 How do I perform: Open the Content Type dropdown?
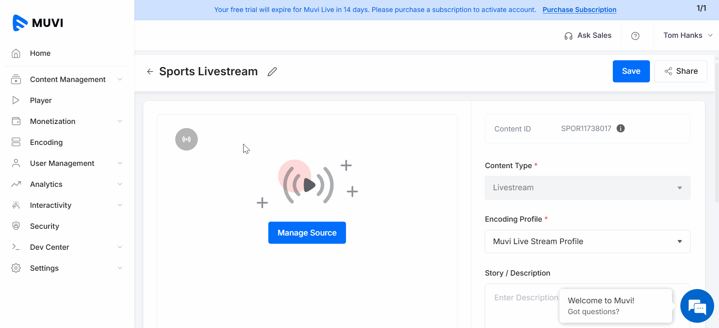pyautogui.click(x=587, y=188)
